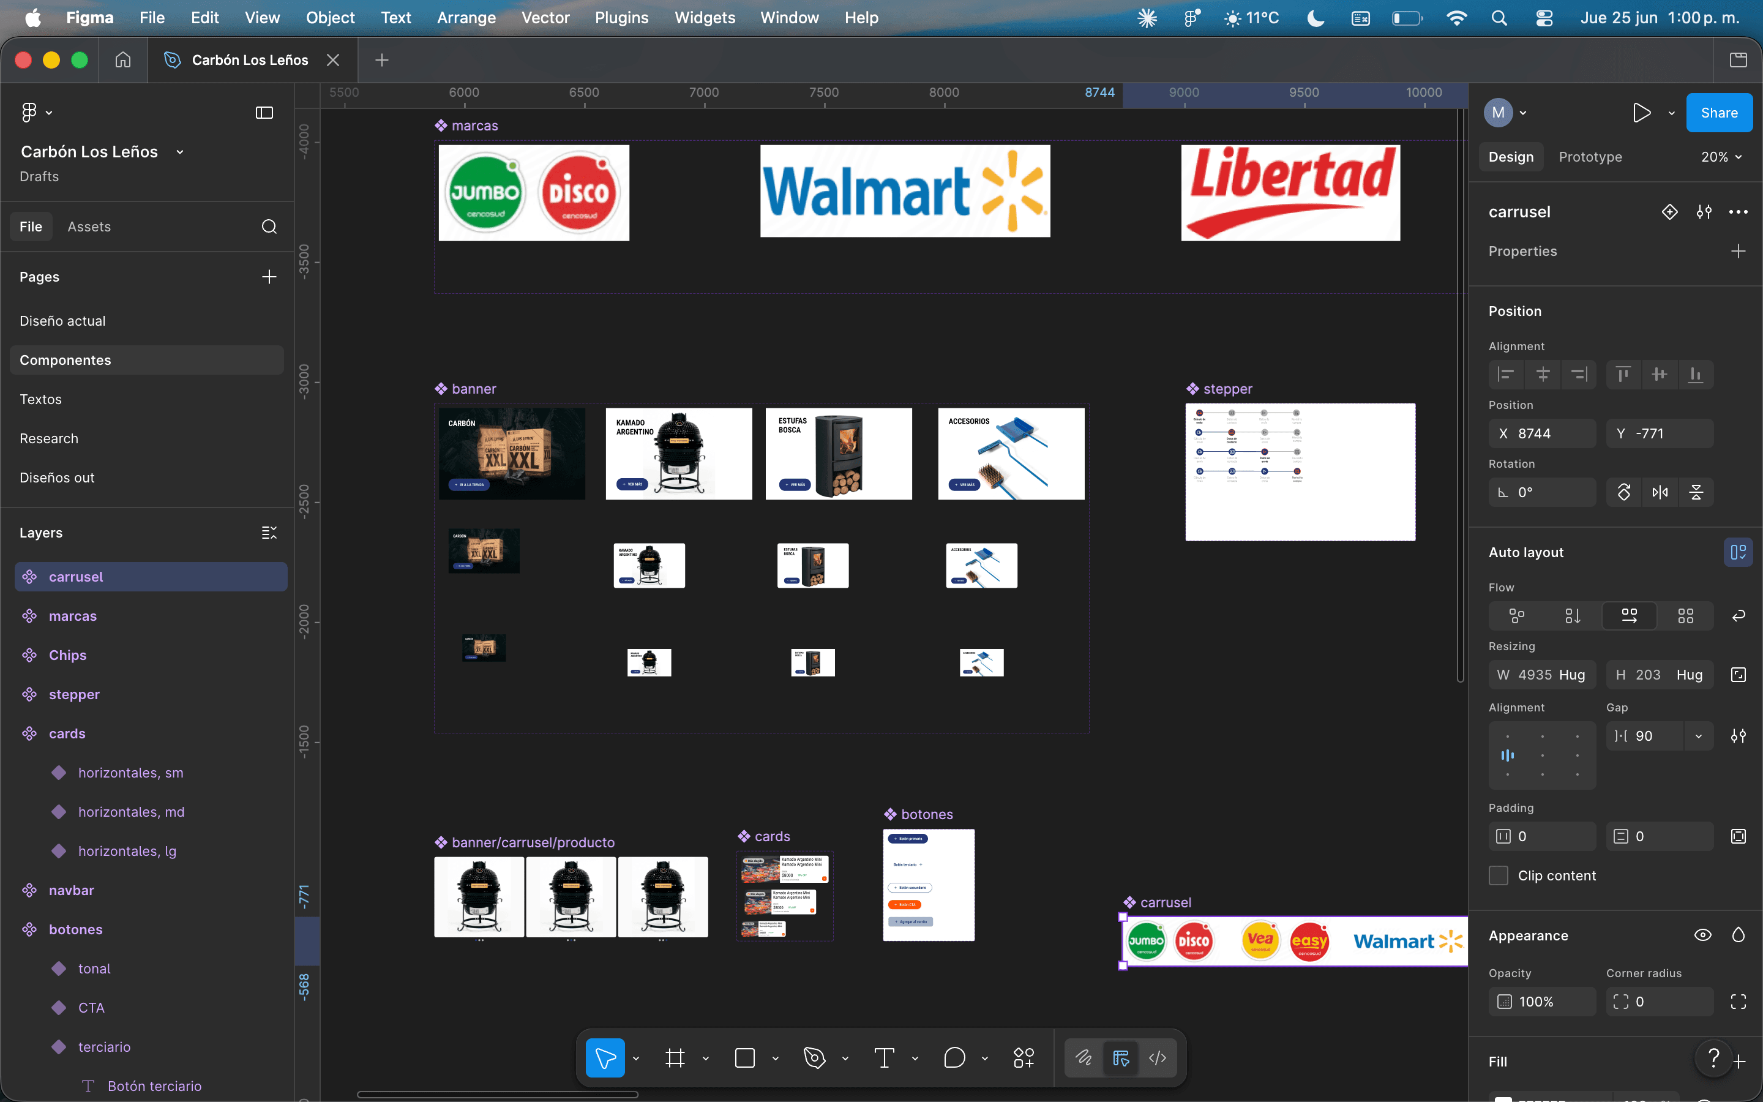Viewport: 1763px width, 1102px height.
Task: Align selection top
Action: tap(1623, 375)
